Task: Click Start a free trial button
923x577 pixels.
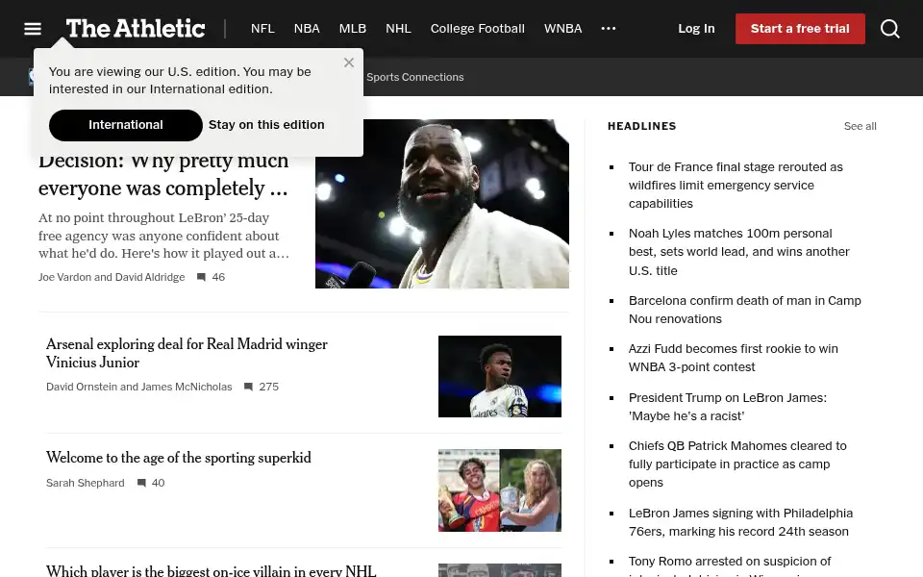Action: click(800, 28)
